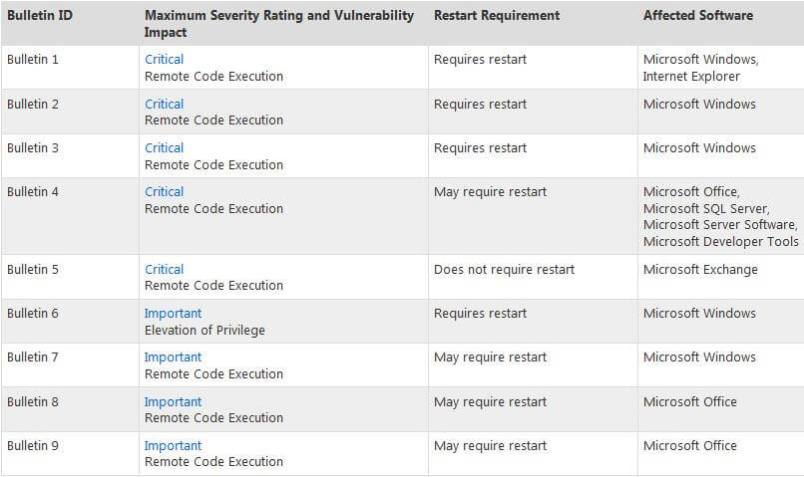This screenshot has width=804, height=477.
Task: Click the Important link for Bulletin 6
Action: 173,314
